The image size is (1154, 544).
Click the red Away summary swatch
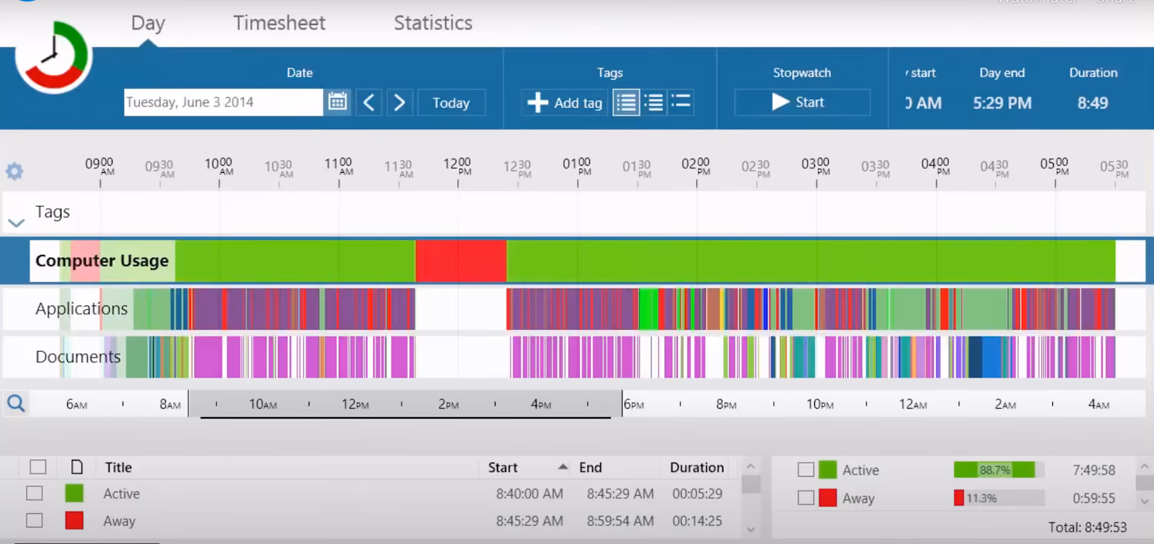828,498
